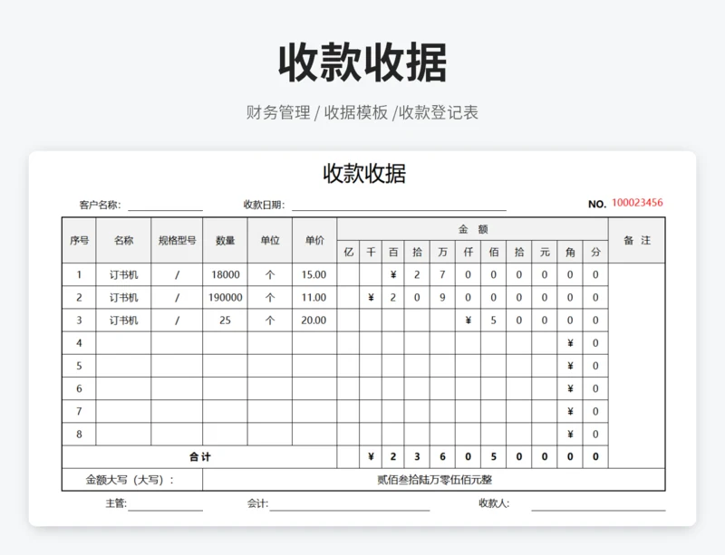Select the 贰佰叁拾陆万零伍佰元整 amount text

[434, 480]
